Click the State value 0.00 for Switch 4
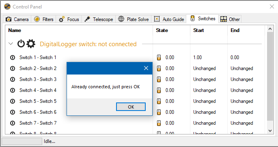 point(170,90)
